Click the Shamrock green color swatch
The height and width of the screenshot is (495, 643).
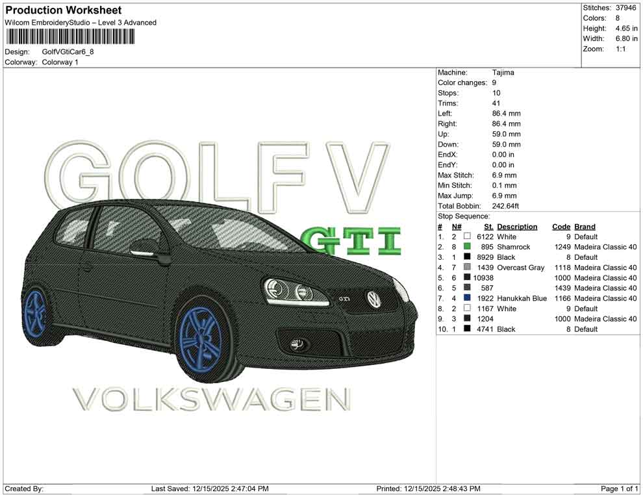(466, 247)
